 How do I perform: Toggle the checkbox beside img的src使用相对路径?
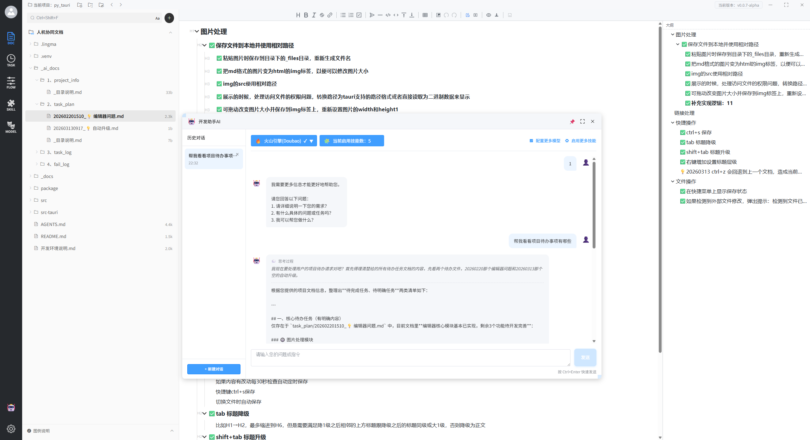(220, 84)
